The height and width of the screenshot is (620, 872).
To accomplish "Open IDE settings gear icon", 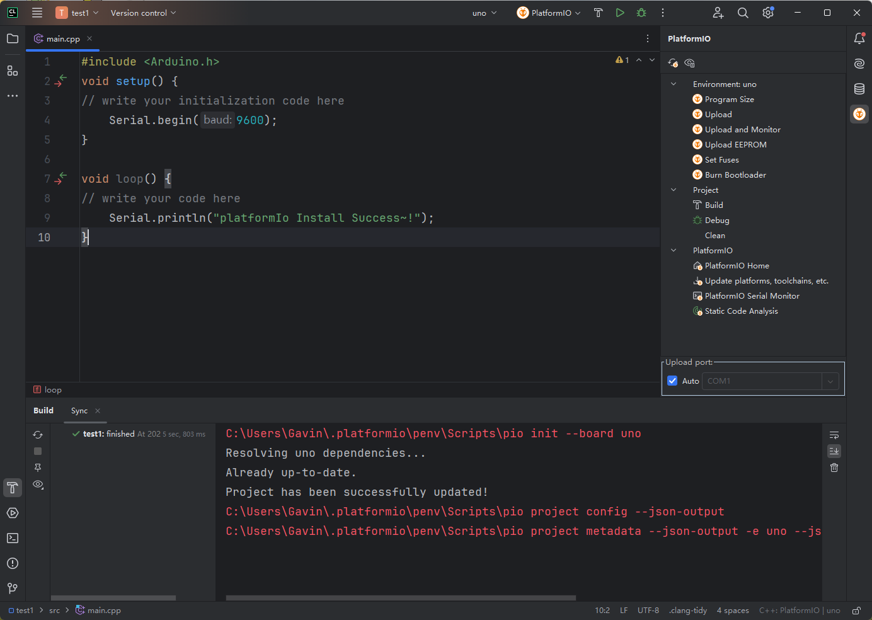I will 768,13.
